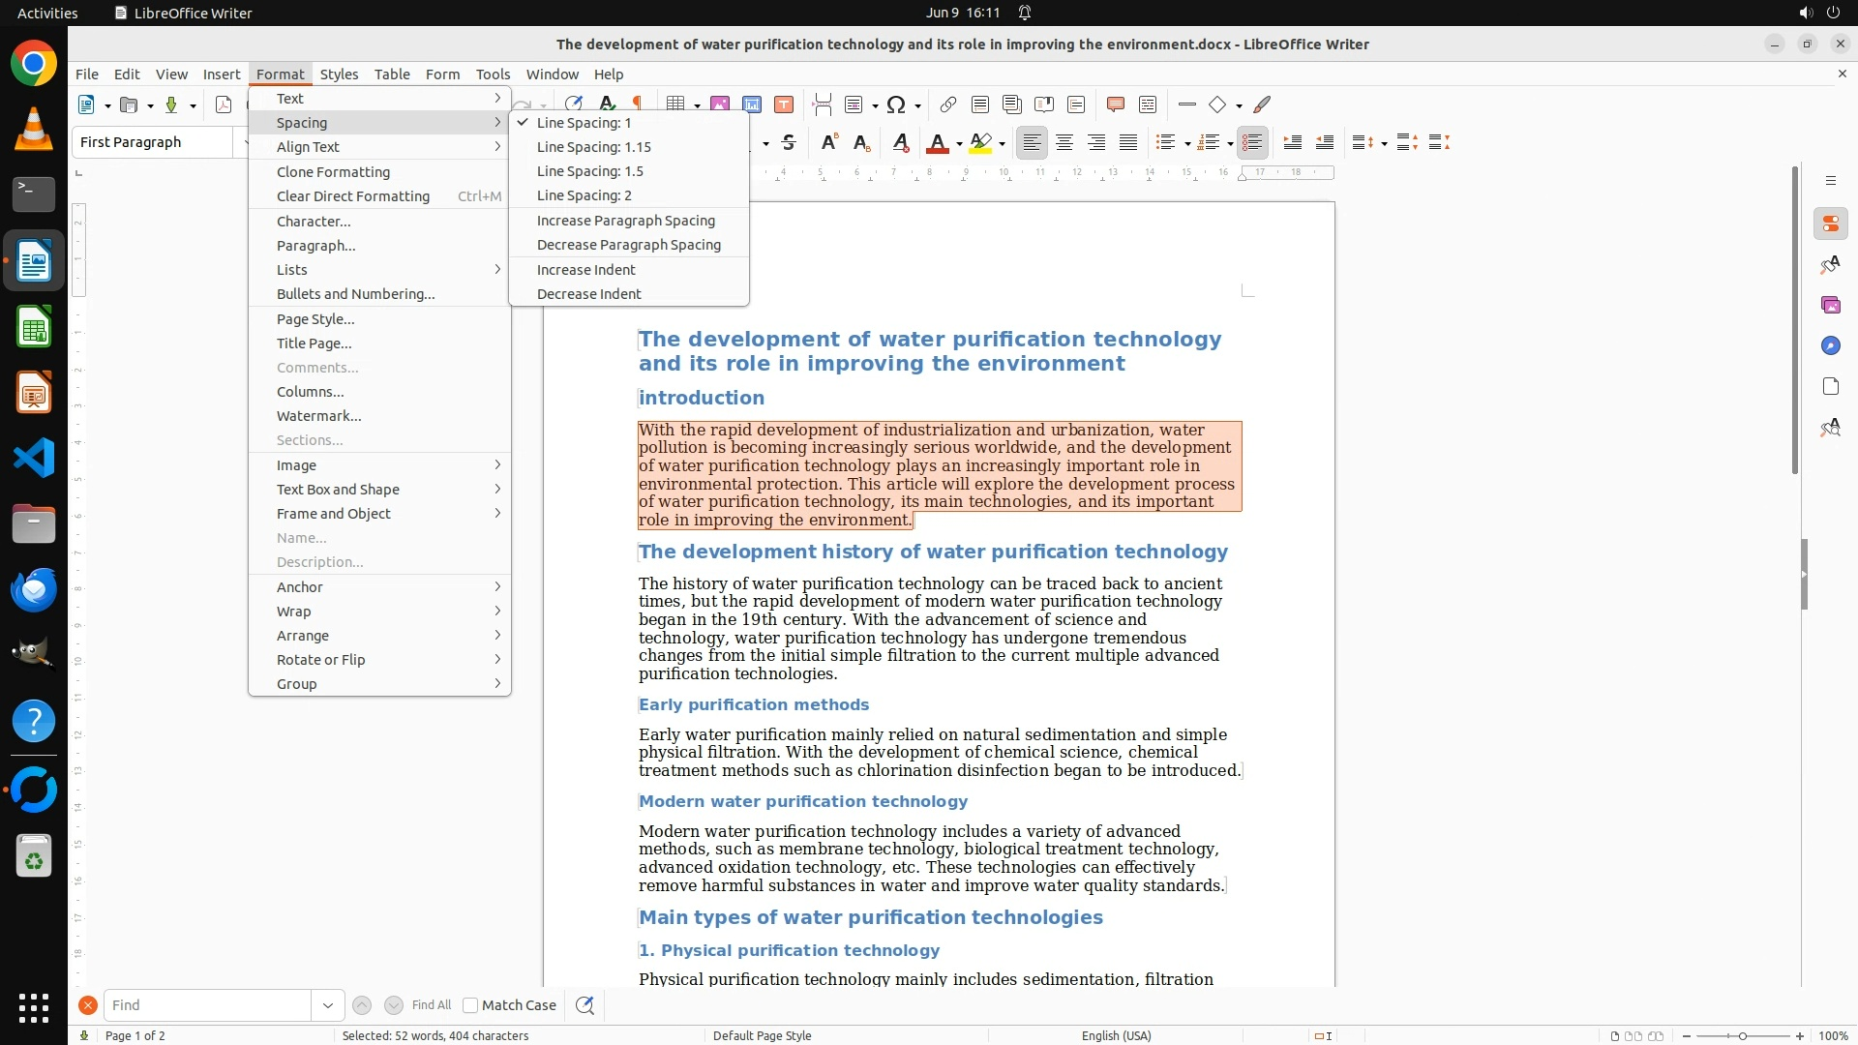The image size is (1858, 1045).
Task: Click the Strikethrough formatting icon
Action: pos(789,143)
